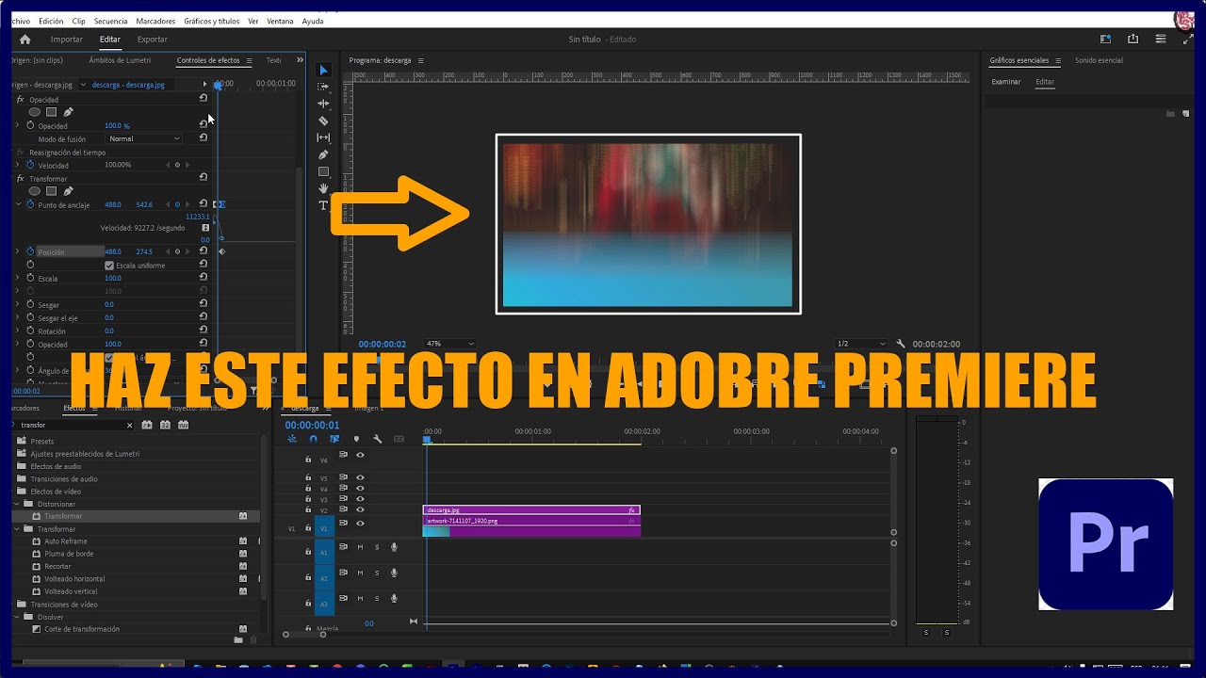Create pen mask under Transformar effect

point(68,191)
